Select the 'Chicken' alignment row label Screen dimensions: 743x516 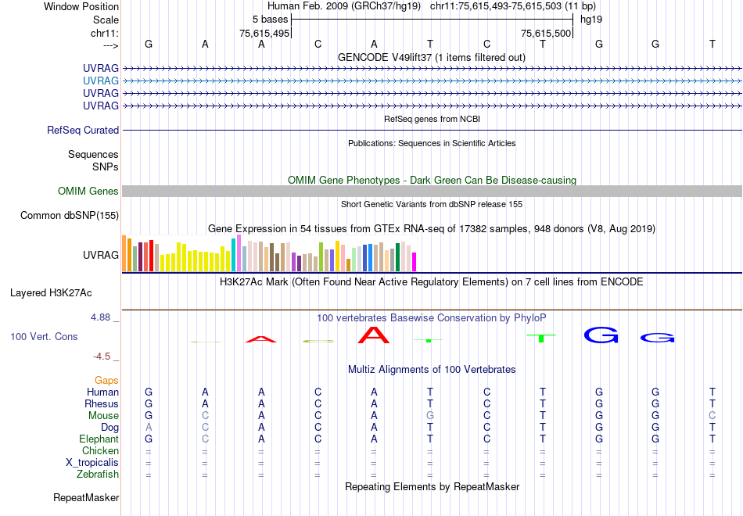tap(100, 450)
